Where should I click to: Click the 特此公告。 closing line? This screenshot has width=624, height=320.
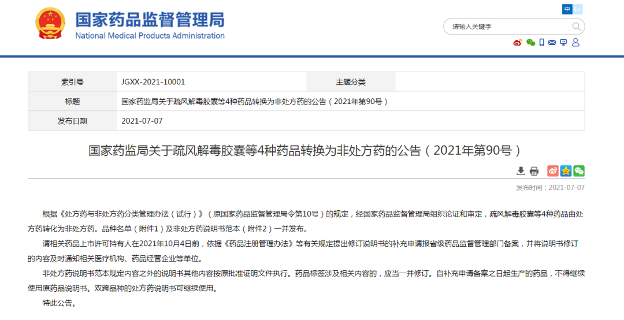coord(60,303)
